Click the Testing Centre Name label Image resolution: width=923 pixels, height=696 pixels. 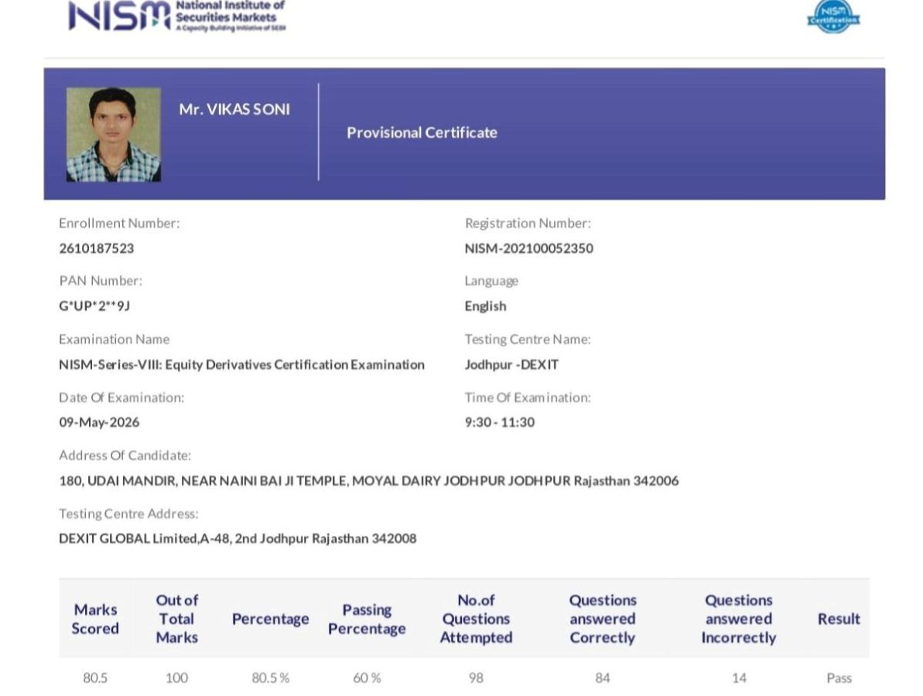(528, 339)
